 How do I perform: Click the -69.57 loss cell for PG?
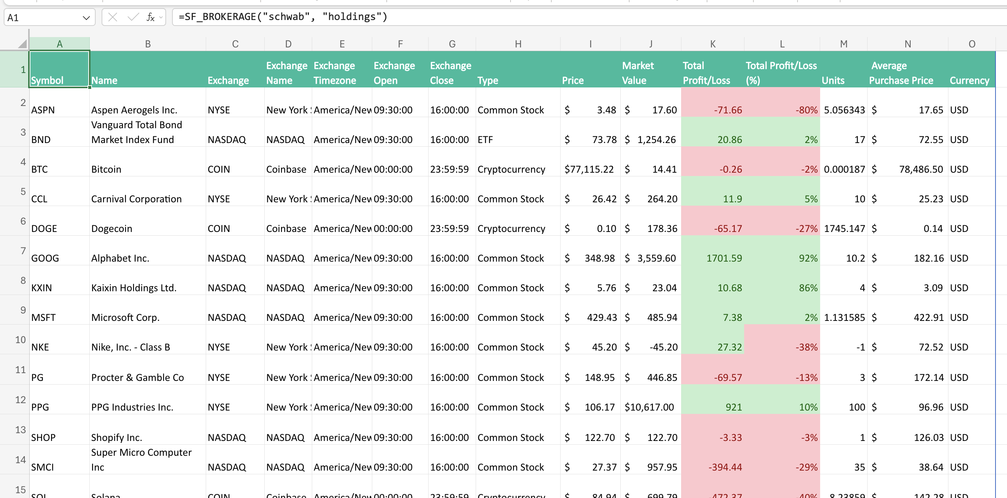(x=713, y=370)
